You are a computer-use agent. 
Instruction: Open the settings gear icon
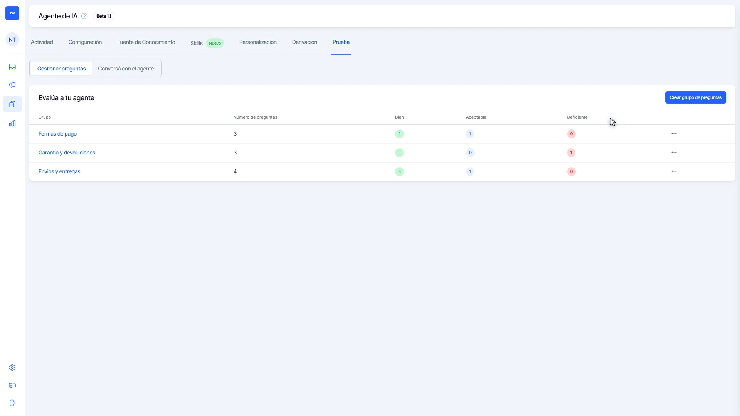pyautogui.click(x=12, y=367)
